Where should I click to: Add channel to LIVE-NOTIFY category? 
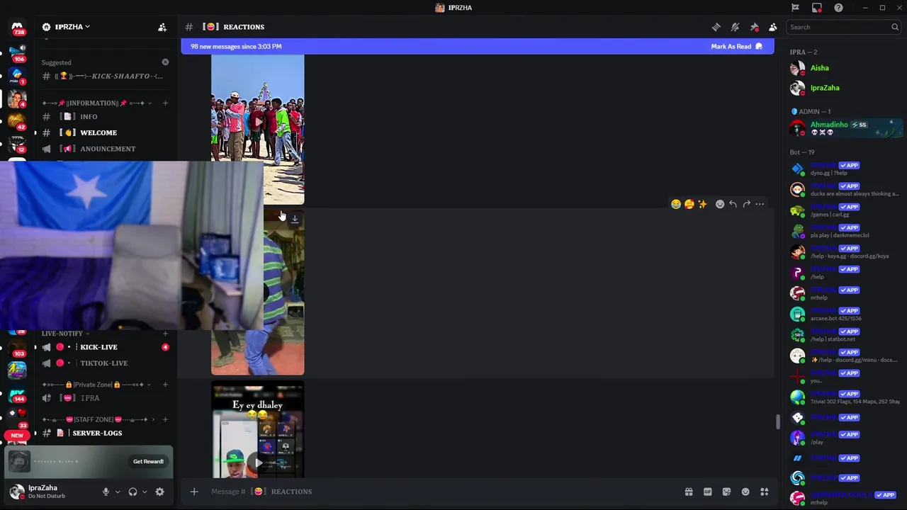click(165, 334)
